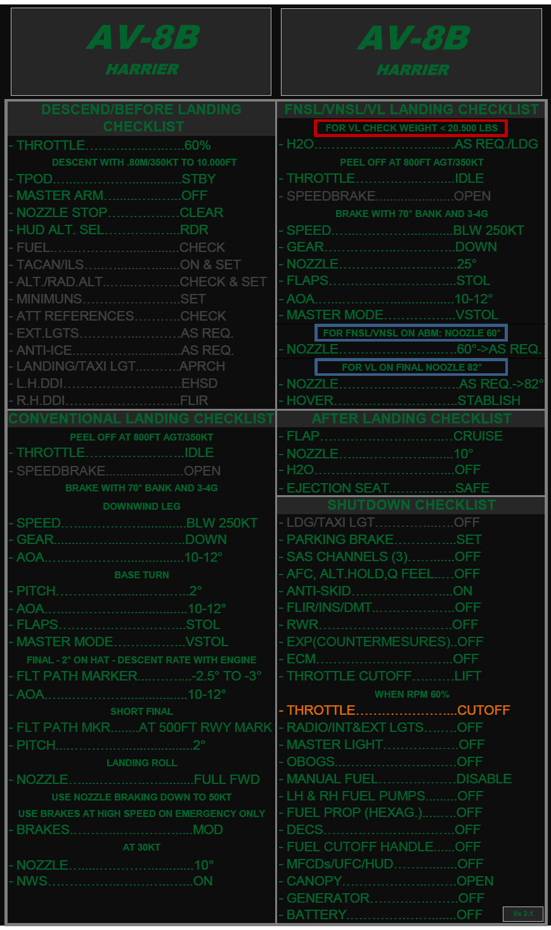
Task: Expand the Shutdown Checklist section header
Action: 411,505
